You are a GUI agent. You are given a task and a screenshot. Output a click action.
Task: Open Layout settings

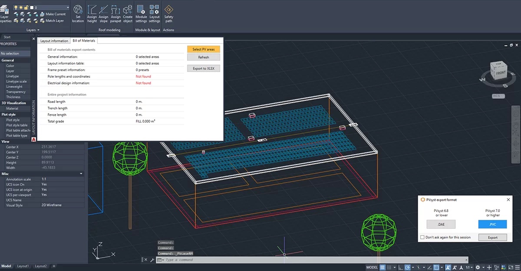pyautogui.click(x=154, y=14)
